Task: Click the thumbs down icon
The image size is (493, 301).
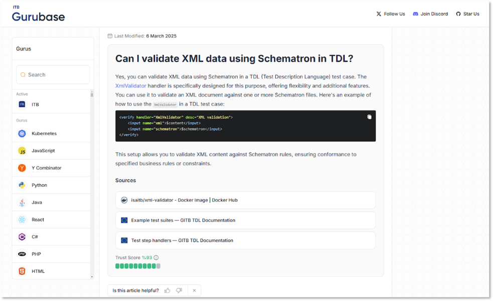Action: coord(179,290)
